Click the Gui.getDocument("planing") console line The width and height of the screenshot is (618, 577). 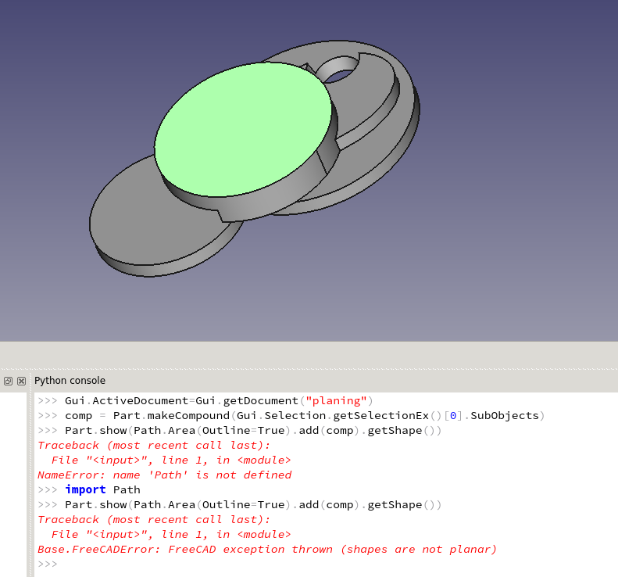pos(205,401)
